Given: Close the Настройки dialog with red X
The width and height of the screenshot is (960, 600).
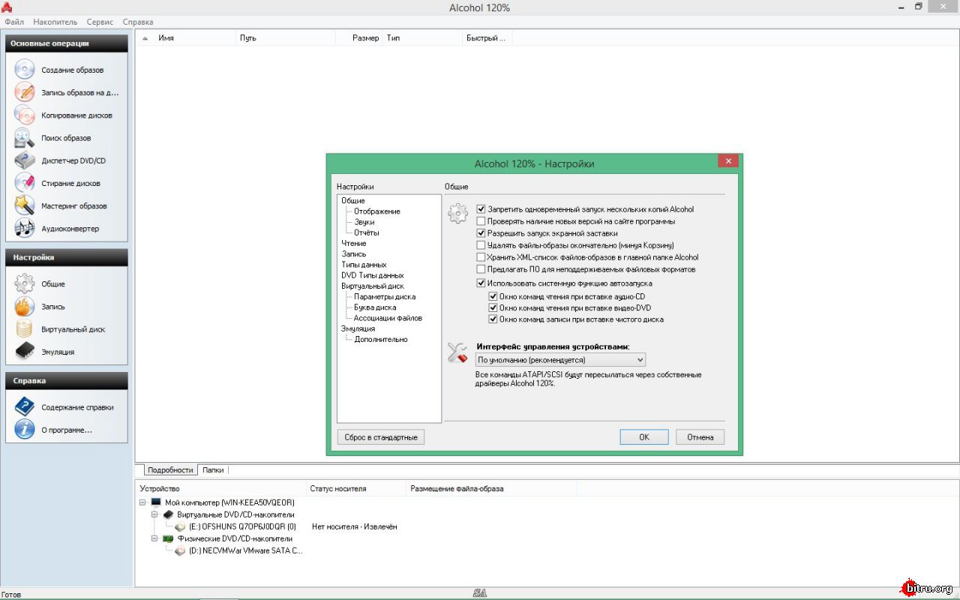Looking at the screenshot, I should [x=727, y=161].
